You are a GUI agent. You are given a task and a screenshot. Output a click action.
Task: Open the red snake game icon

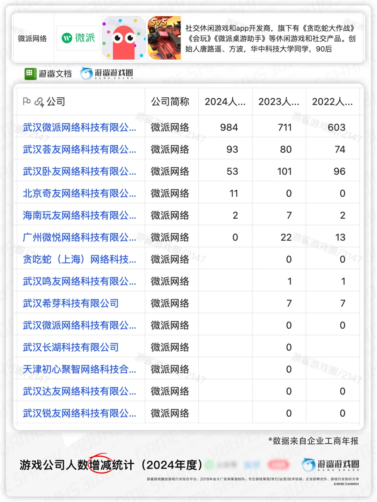(124, 38)
